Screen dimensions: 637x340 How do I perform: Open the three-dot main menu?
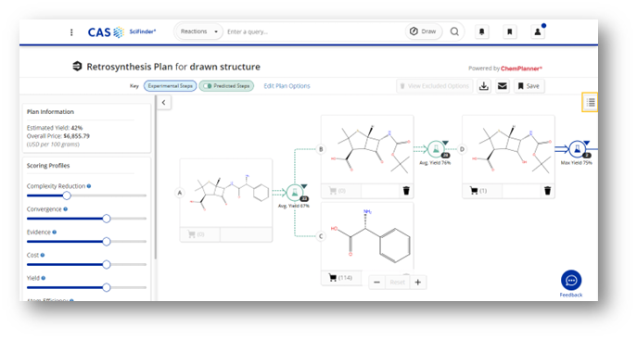coord(71,32)
